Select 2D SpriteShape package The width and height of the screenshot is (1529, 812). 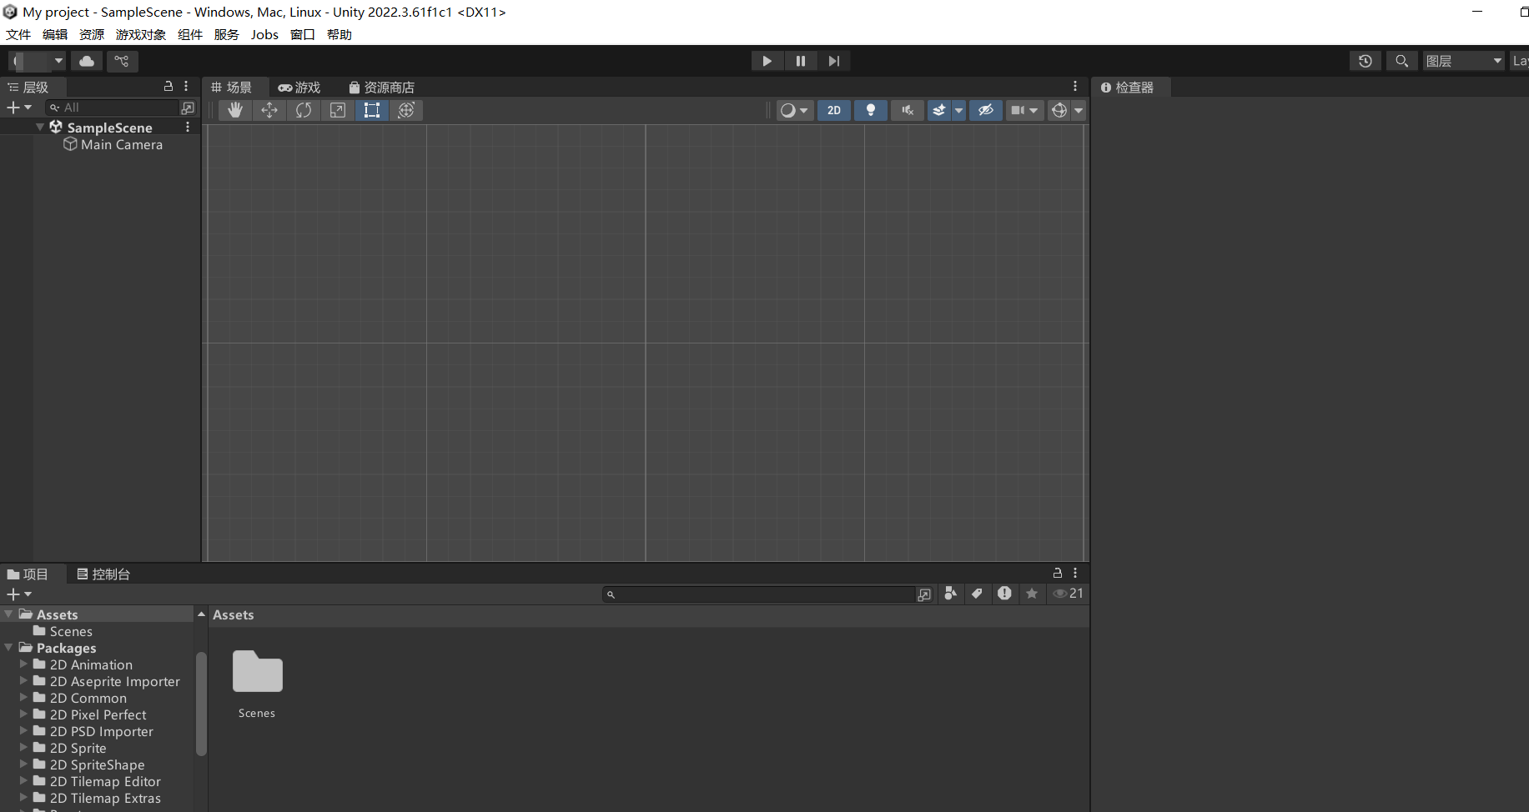(97, 764)
